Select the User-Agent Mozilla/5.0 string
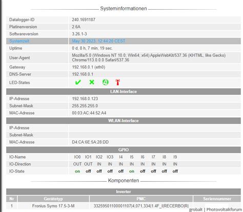The width and height of the screenshot is (243, 212). (149, 58)
